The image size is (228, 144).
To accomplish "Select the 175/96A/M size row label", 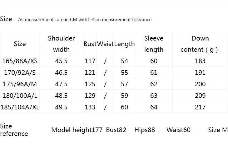I will coord(20,84).
